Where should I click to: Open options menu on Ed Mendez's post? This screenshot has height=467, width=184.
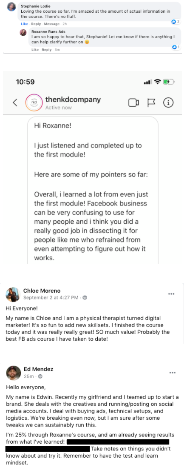[172, 373]
